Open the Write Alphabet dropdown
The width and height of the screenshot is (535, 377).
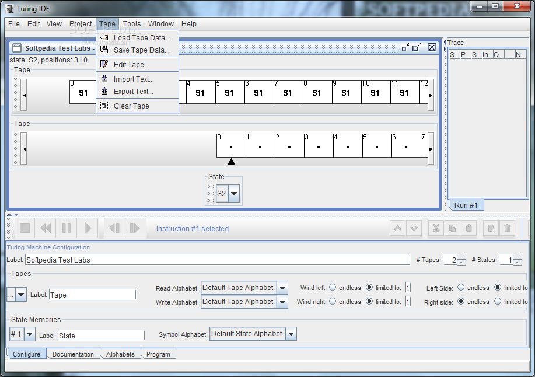coord(282,302)
